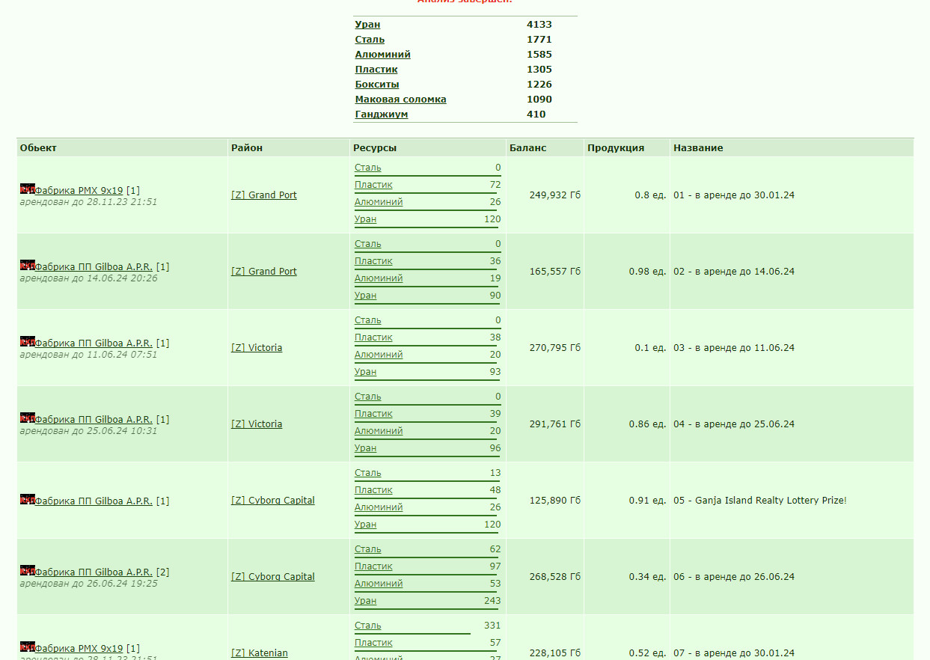This screenshot has width=930, height=660.
Task: Open Фабрика ПП Gilboa A.P.R. rented until 25.06.24
Action: pos(94,420)
